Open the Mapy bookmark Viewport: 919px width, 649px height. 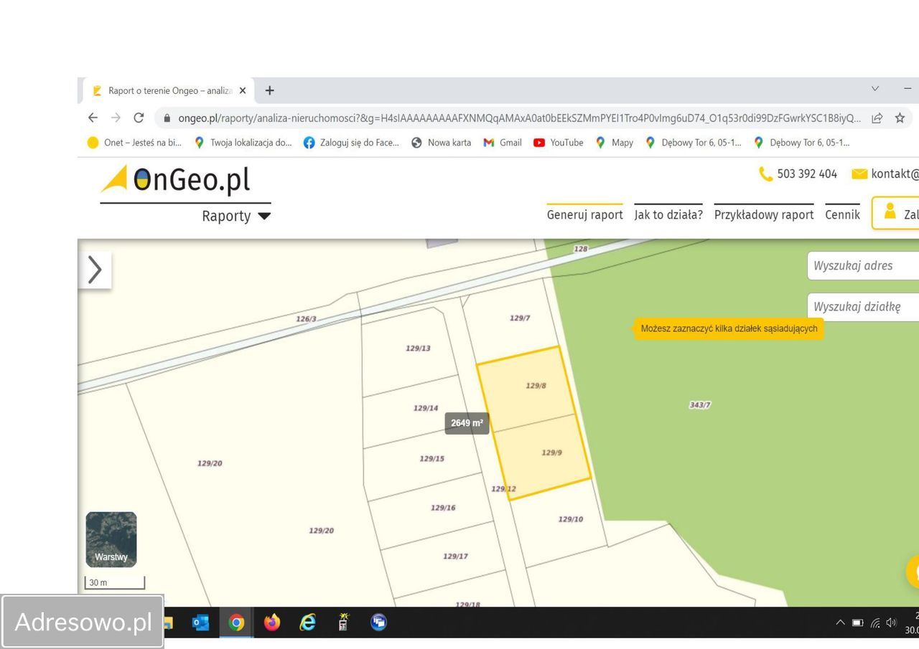click(614, 143)
